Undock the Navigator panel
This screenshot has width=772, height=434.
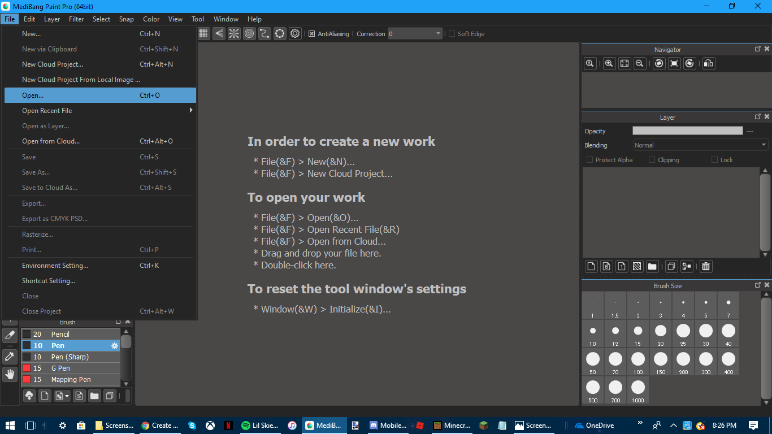758,49
